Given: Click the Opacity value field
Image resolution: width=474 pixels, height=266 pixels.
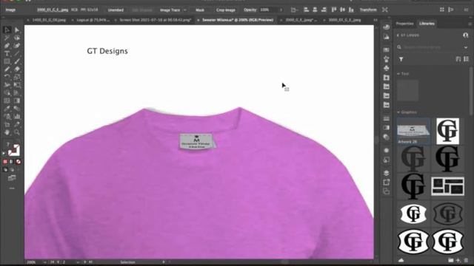Looking at the screenshot, I should pyautogui.click(x=268, y=10).
